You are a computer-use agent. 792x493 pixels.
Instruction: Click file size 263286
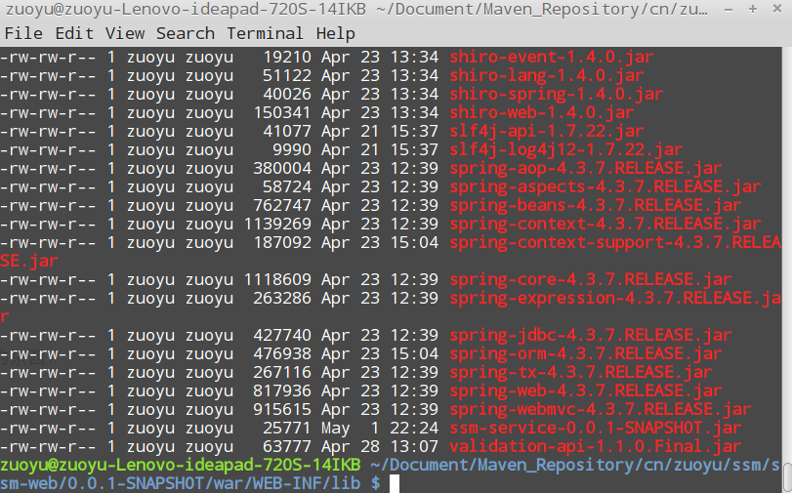pos(282,299)
